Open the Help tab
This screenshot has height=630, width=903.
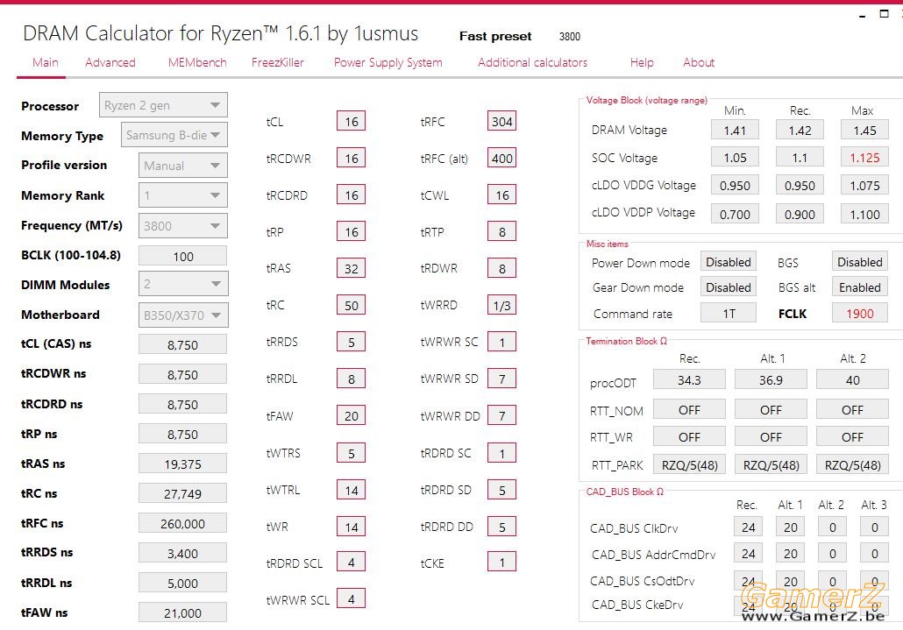pyautogui.click(x=642, y=62)
